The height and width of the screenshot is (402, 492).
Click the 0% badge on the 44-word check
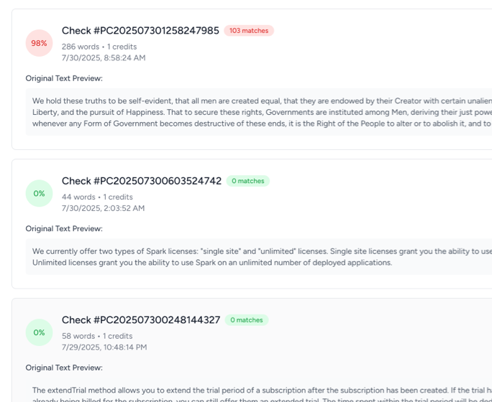[x=39, y=193]
